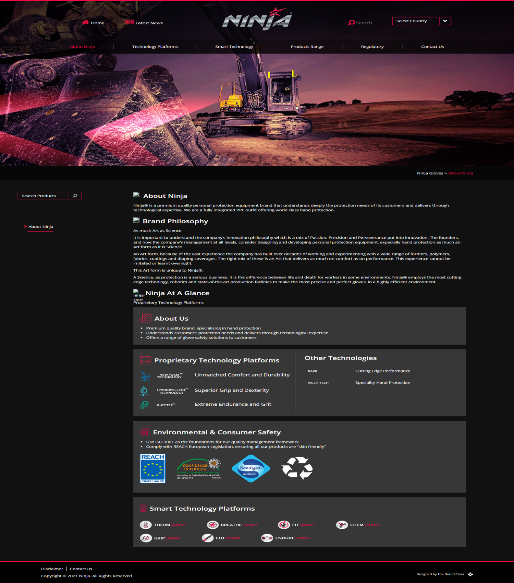
Task: Open the Select Country dropdown arrow
Action: pos(445,21)
